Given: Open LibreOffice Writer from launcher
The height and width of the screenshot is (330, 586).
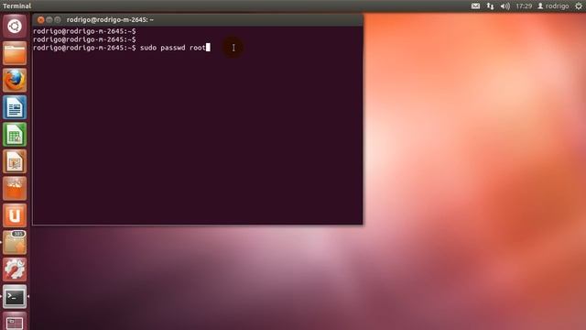Looking at the screenshot, I should point(15,108).
